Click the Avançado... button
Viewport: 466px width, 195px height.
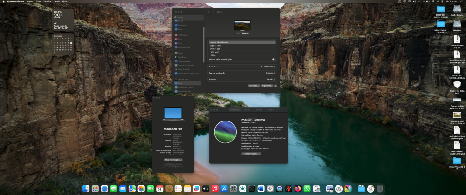click(x=254, y=86)
